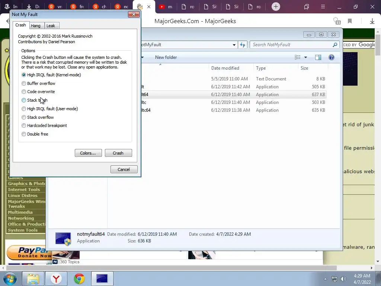381x286 pixels.
Task: Click the PayPal Donate Now button
Action: pyautogui.click(x=29, y=252)
